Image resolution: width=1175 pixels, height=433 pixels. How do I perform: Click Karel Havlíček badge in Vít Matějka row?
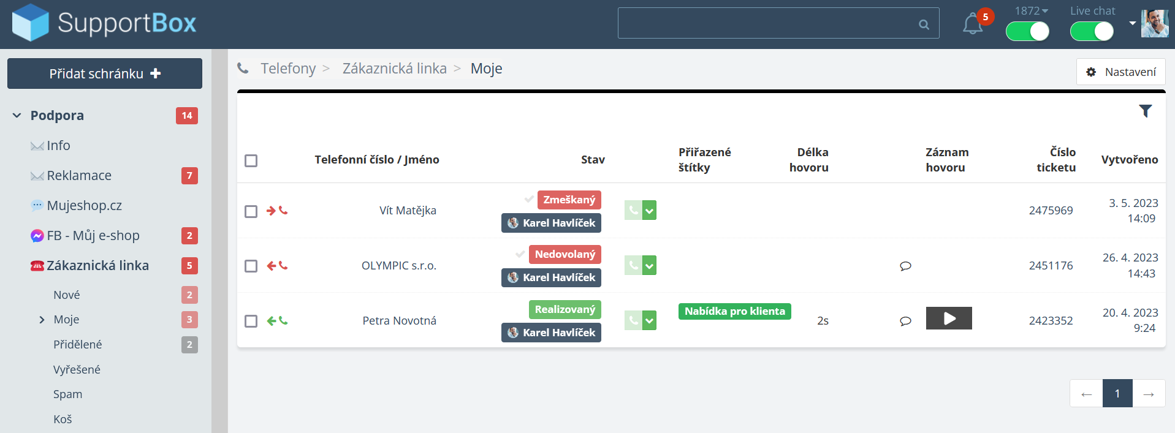[551, 223]
